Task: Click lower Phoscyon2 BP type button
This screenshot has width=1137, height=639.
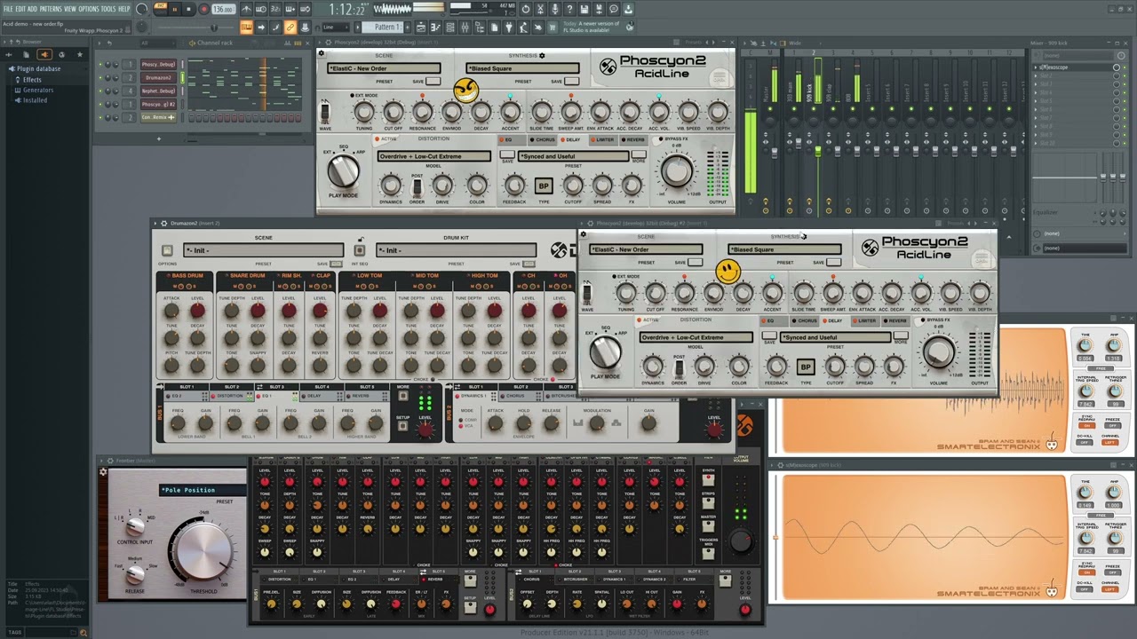Action: [x=806, y=367]
